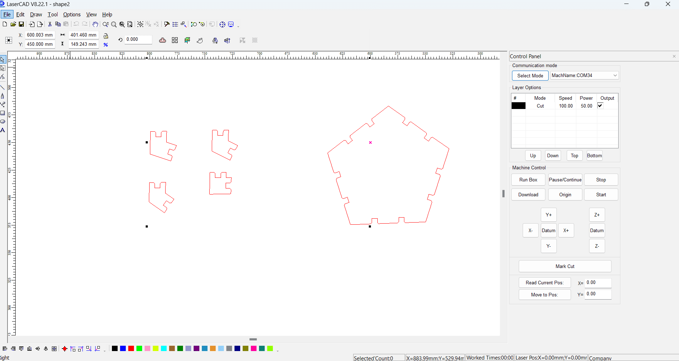Click the Download button
The height and width of the screenshot is (361, 679).
point(528,195)
